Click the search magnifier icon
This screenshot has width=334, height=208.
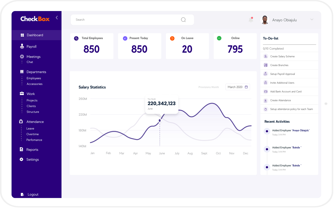click(x=183, y=20)
